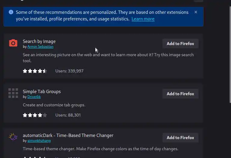Select the Users: 339,997 text

point(69,71)
